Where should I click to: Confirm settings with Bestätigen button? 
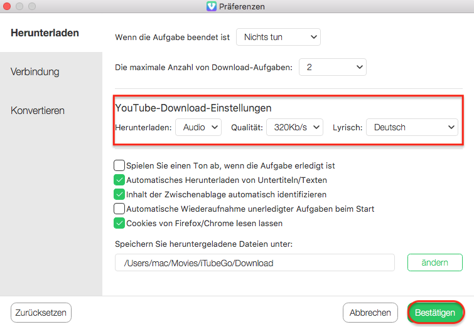click(435, 313)
